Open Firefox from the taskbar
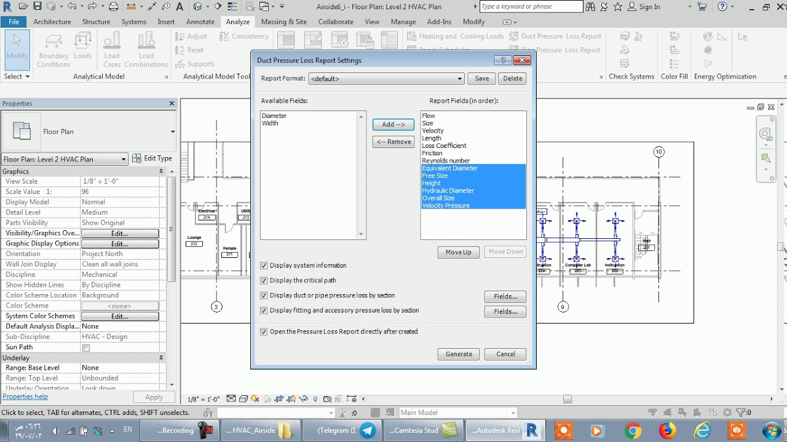 coord(667,430)
